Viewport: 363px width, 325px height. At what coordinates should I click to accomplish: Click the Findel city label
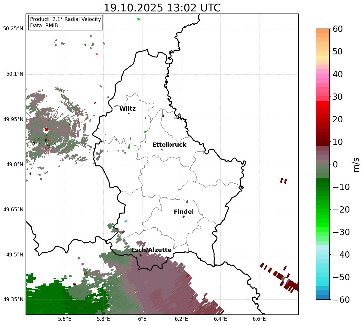pyautogui.click(x=184, y=212)
